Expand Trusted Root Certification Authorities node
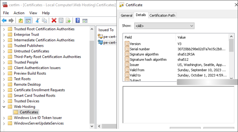The width and height of the screenshot is (238, 132). pyautogui.click(x=4, y=29)
